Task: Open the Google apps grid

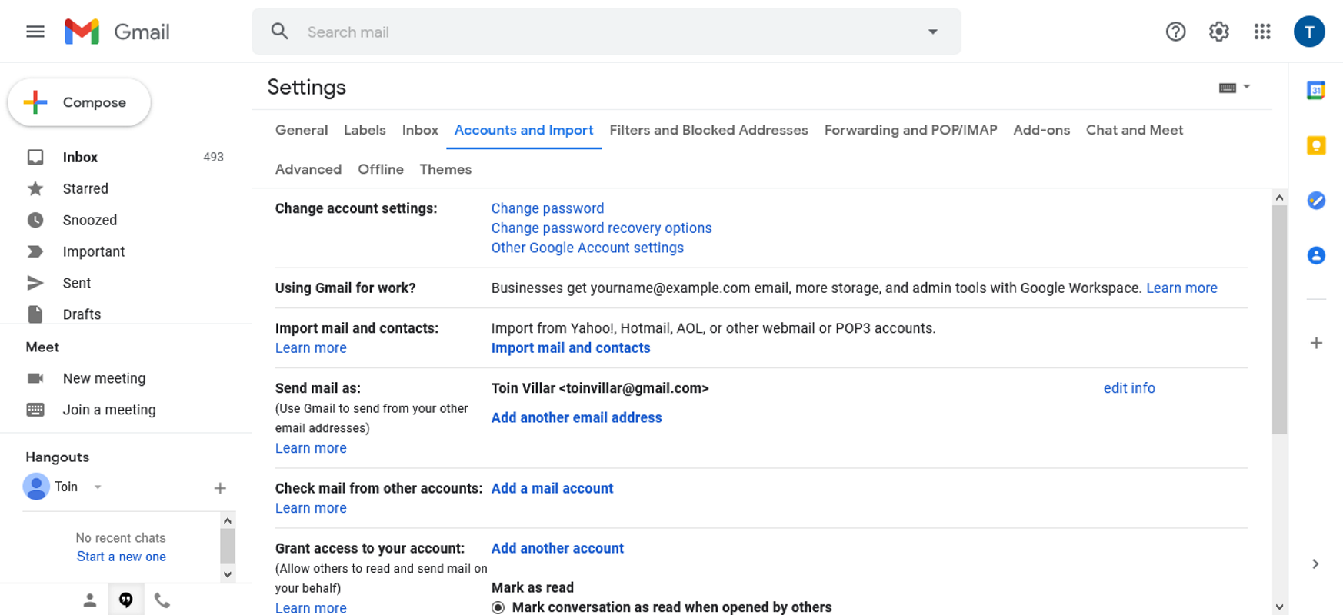Action: [x=1261, y=32]
